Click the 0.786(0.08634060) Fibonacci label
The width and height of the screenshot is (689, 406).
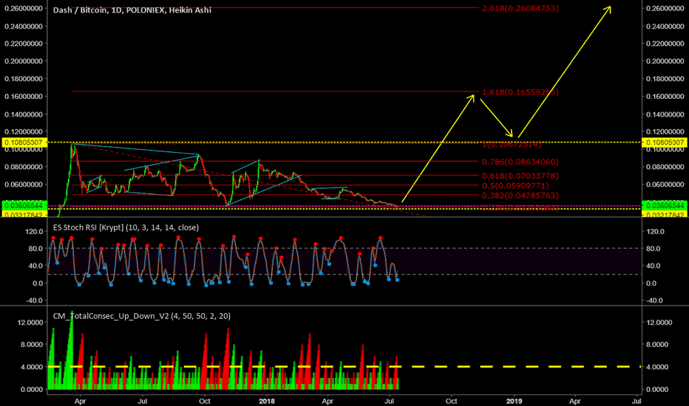[520, 162]
